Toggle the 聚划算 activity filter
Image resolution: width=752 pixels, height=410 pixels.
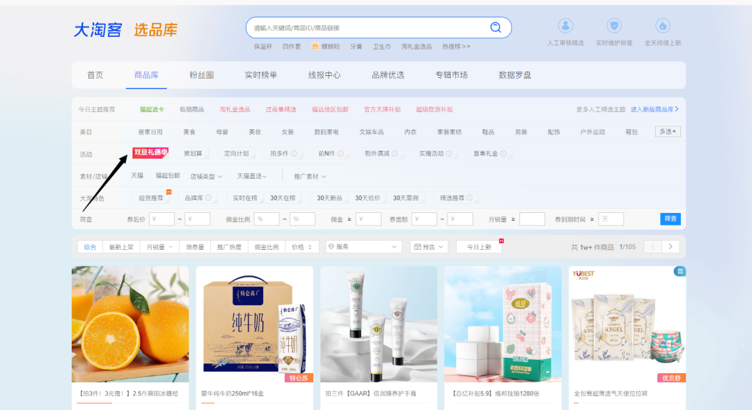click(193, 153)
